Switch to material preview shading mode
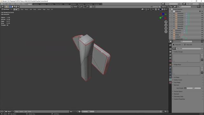The height and width of the screenshot is (115, 204). tap(163, 9)
